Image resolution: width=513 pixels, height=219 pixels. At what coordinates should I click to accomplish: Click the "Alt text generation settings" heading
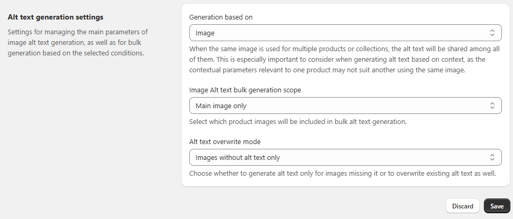tap(56, 17)
